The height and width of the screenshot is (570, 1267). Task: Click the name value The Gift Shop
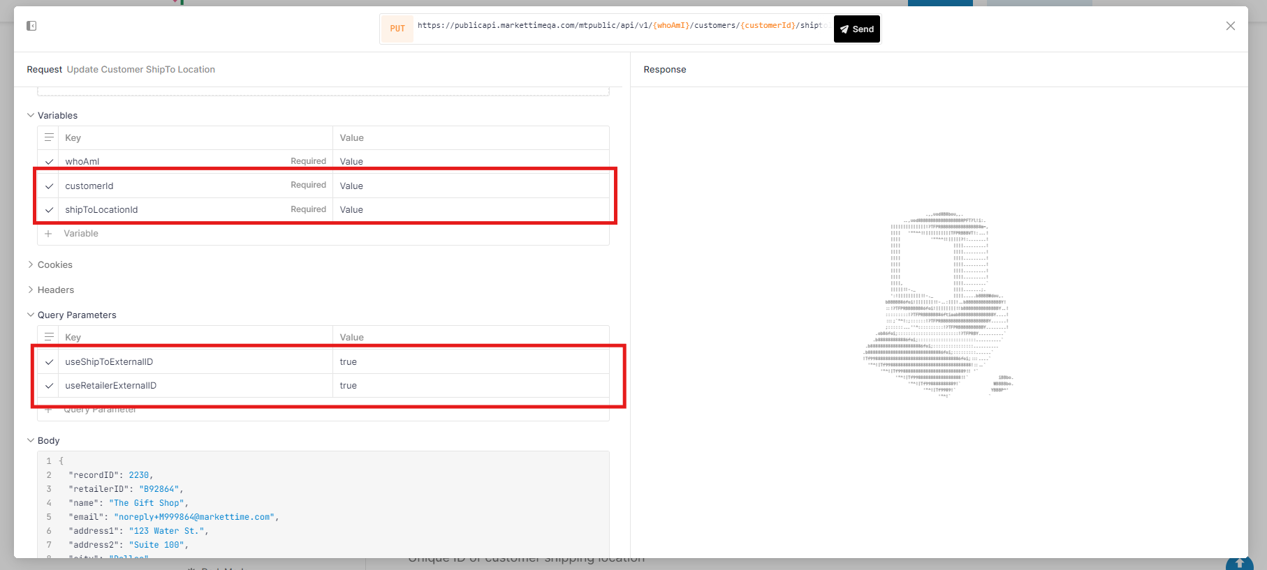(147, 503)
